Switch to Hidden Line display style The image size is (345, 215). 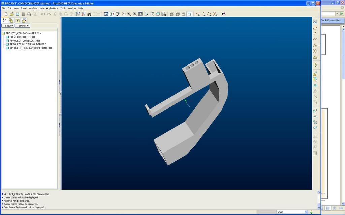(178, 14)
